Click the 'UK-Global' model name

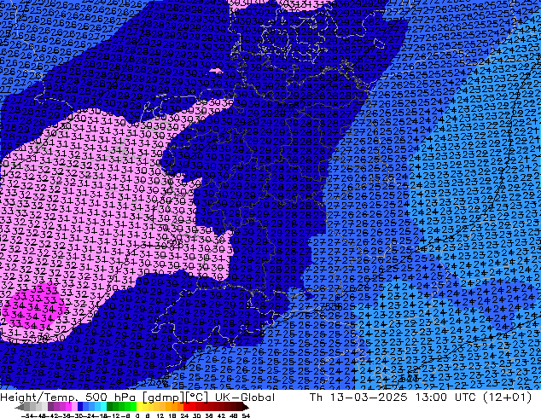point(245,398)
